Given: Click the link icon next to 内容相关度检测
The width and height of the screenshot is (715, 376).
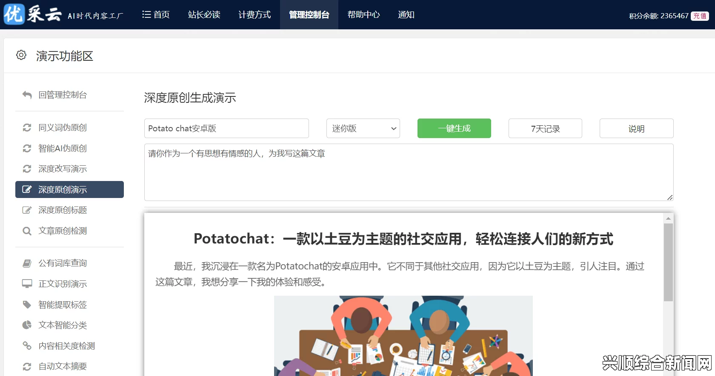Looking at the screenshot, I should pos(27,346).
